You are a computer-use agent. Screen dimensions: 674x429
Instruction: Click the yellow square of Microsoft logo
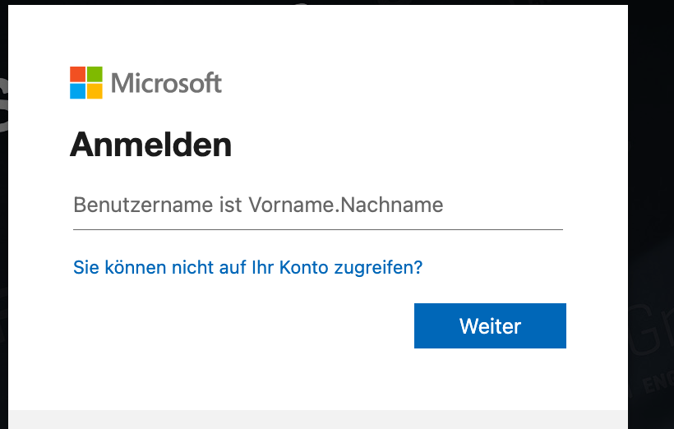tap(95, 90)
